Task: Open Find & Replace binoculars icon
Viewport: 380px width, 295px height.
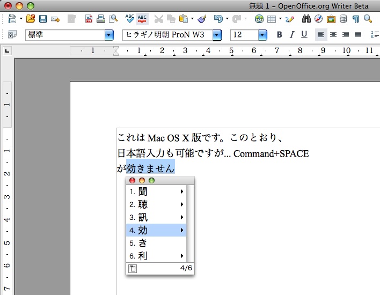Action: (x=306, y=19)
